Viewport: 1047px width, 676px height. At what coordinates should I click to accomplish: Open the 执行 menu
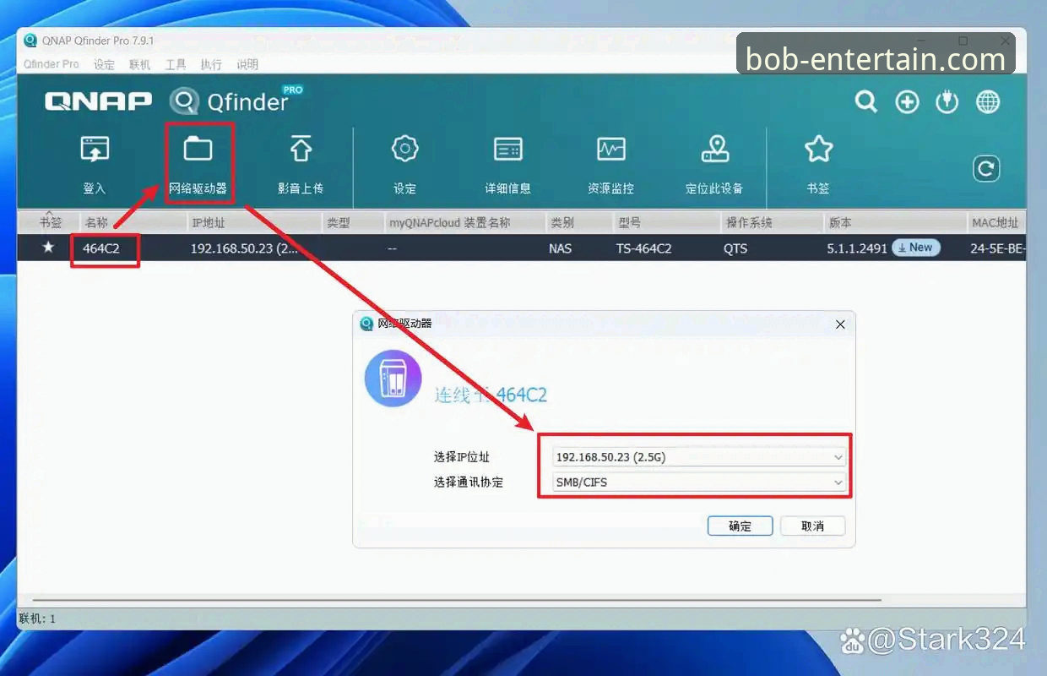(211, 64)
